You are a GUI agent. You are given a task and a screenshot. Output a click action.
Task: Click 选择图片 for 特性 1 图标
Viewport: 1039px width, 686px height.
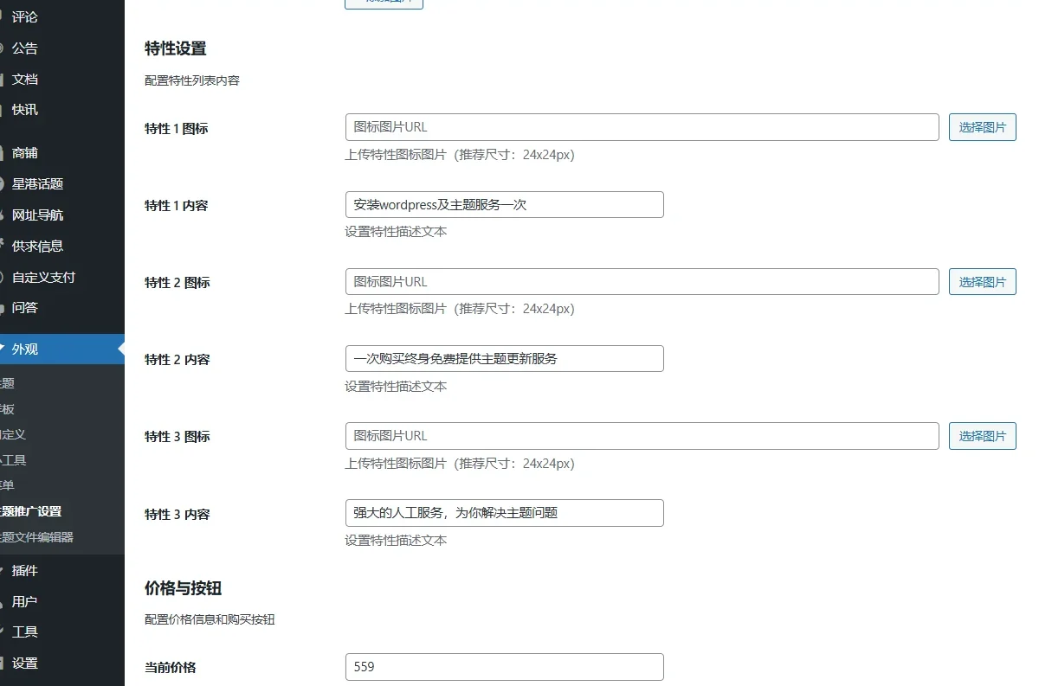(x=982, y=127)
